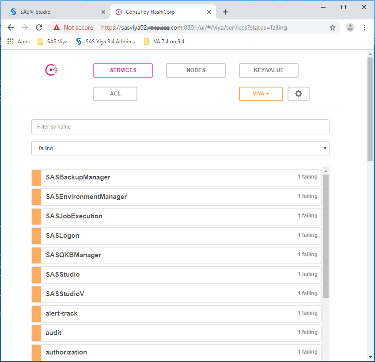
Task: Select the audit service
Action: pos(177,333)
